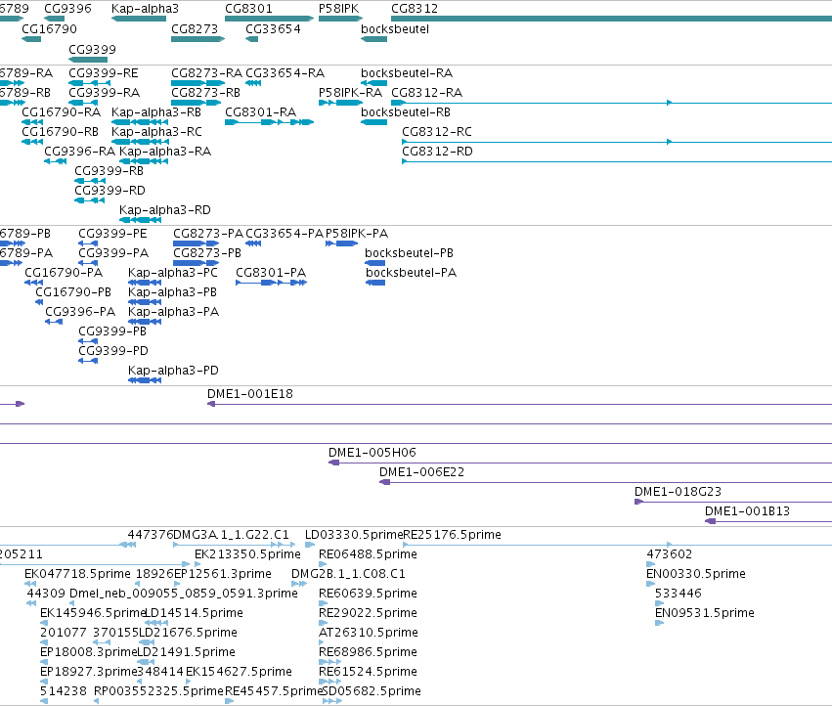
Task: Click EST DMG2B.1_1.C08.C1
Action: 348,574
